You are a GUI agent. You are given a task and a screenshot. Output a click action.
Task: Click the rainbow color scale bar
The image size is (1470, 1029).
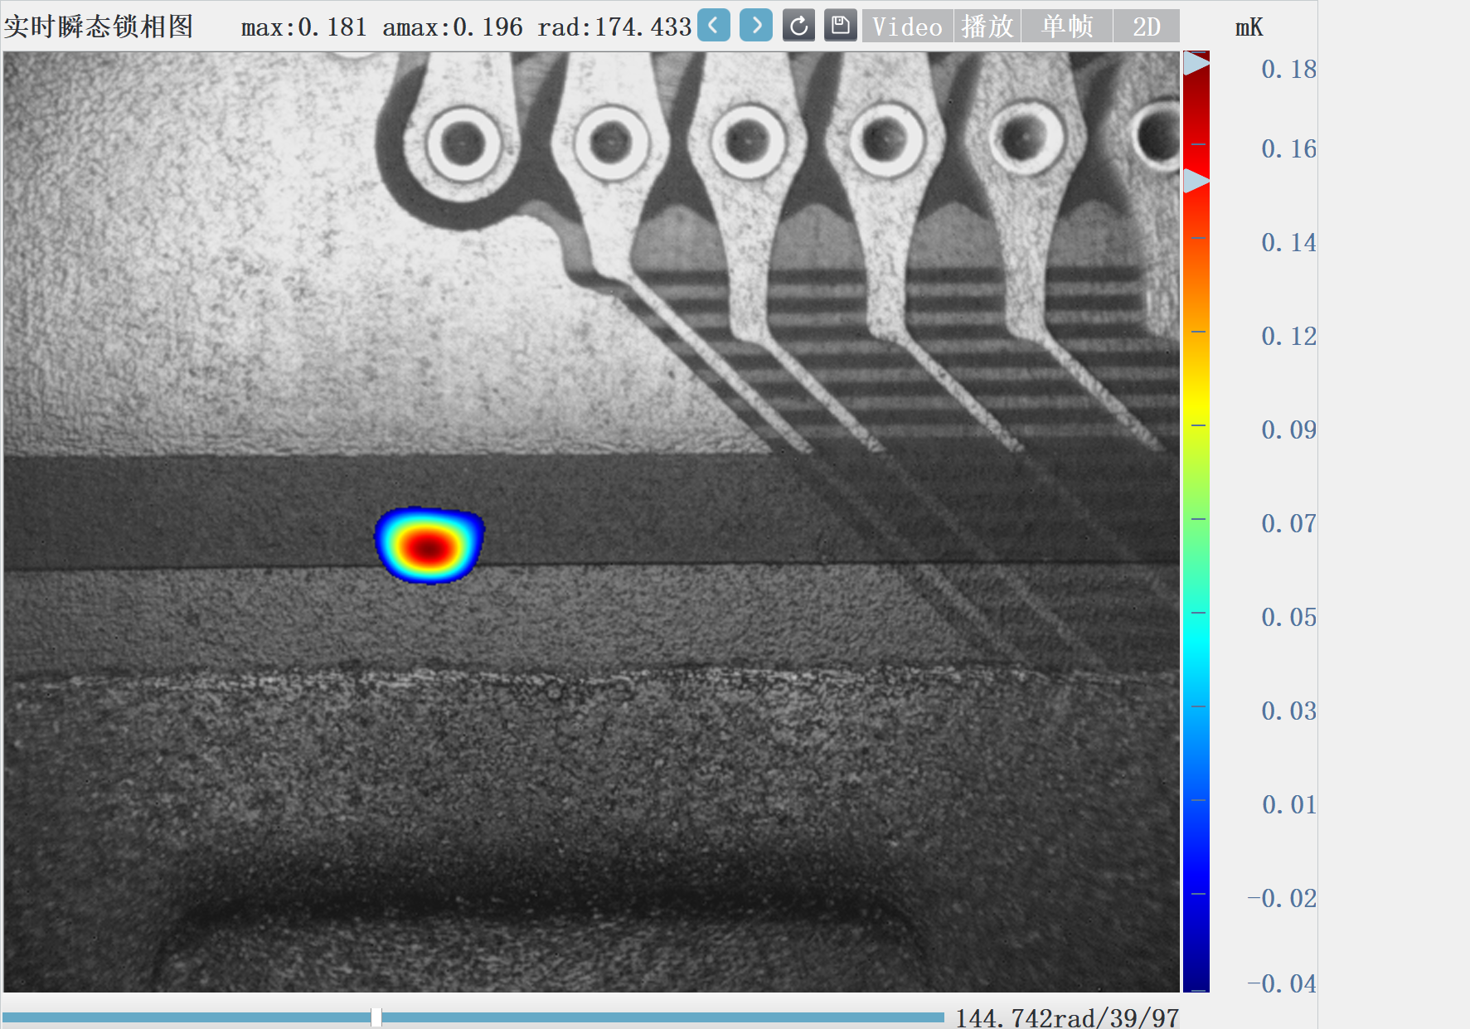1196,522
